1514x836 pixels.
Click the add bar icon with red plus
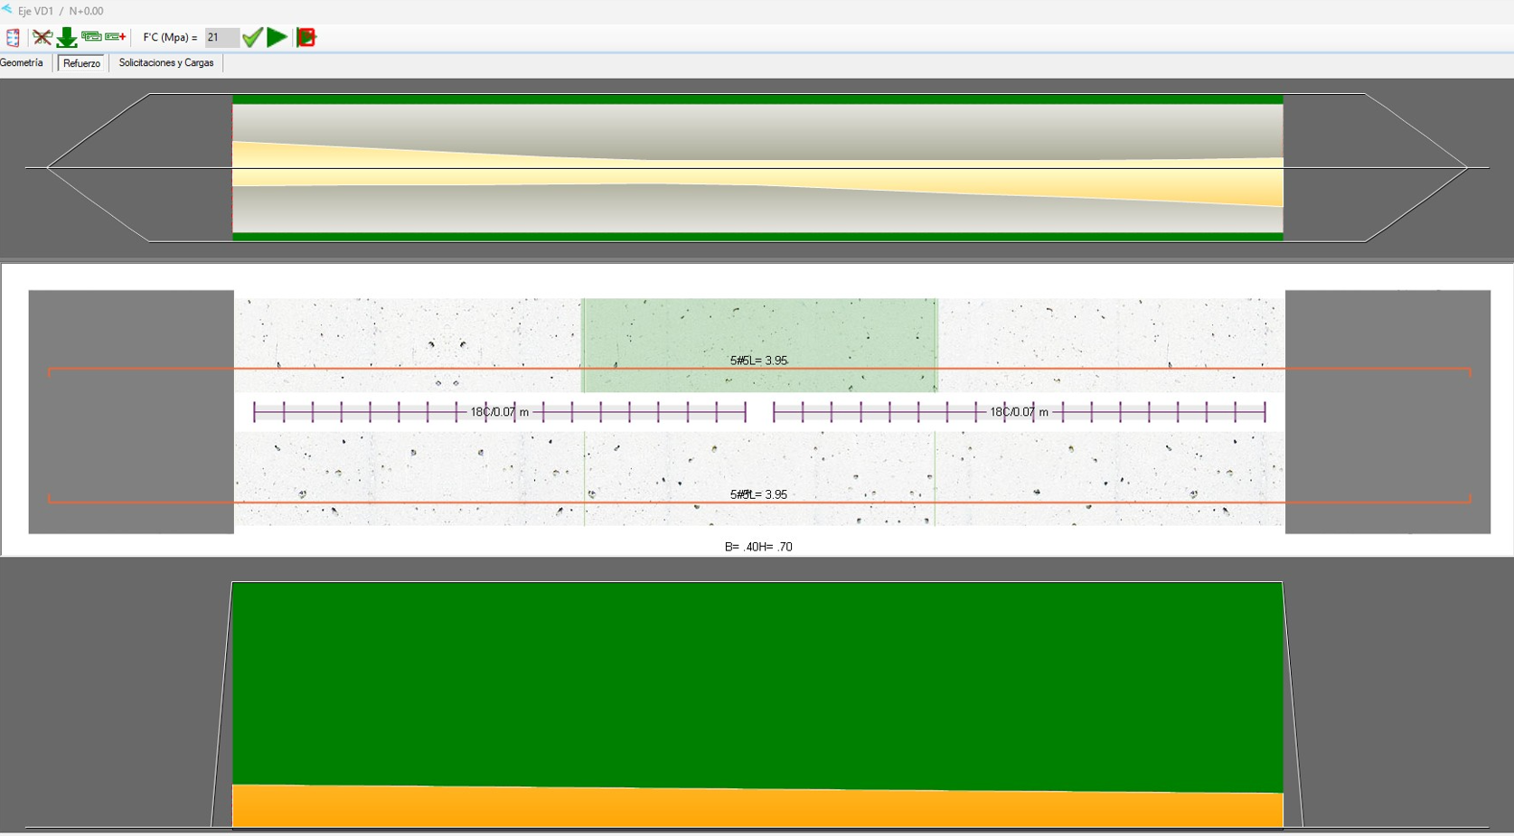pyautogui.click(x=116, y=37)
